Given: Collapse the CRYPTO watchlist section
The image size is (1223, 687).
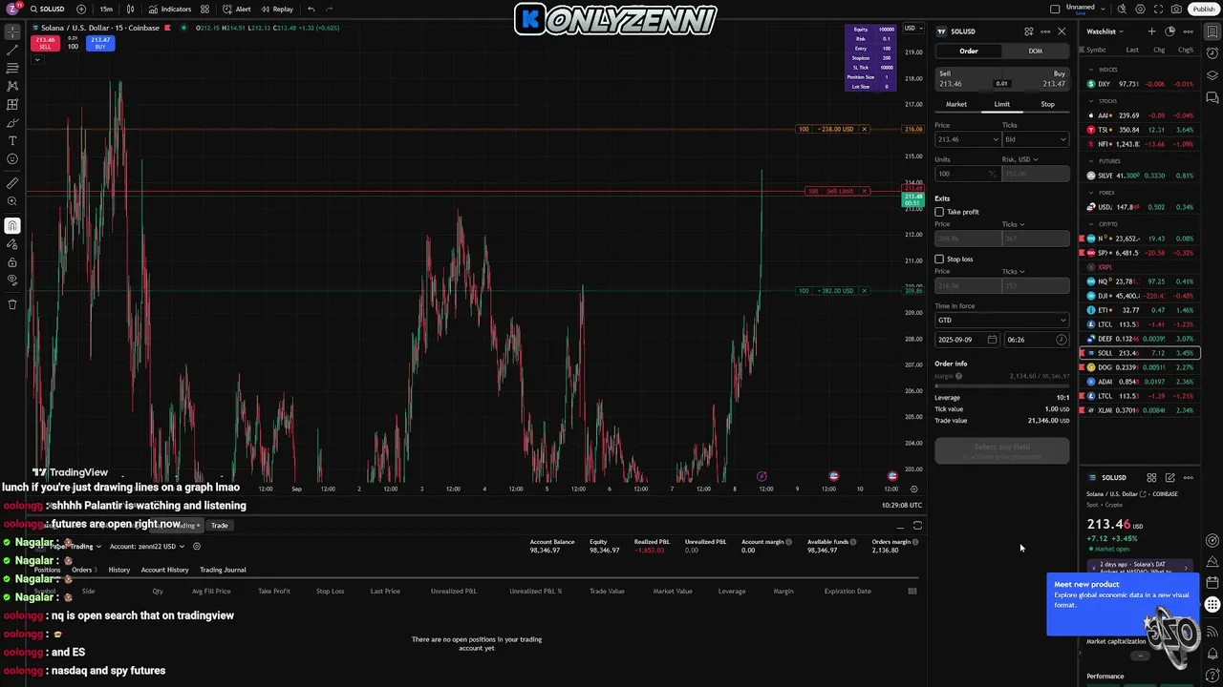Looking at the screenshot, I should [1090, 224].
